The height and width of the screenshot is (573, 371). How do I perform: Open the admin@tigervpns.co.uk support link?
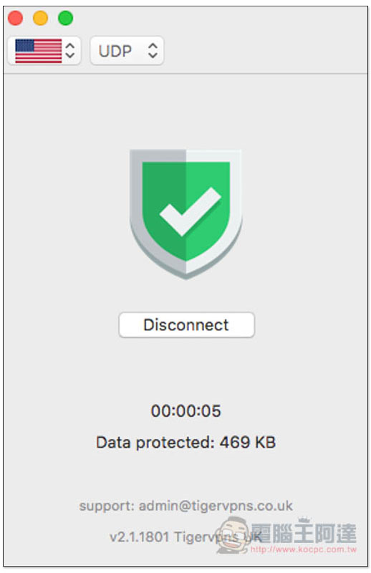216,506
